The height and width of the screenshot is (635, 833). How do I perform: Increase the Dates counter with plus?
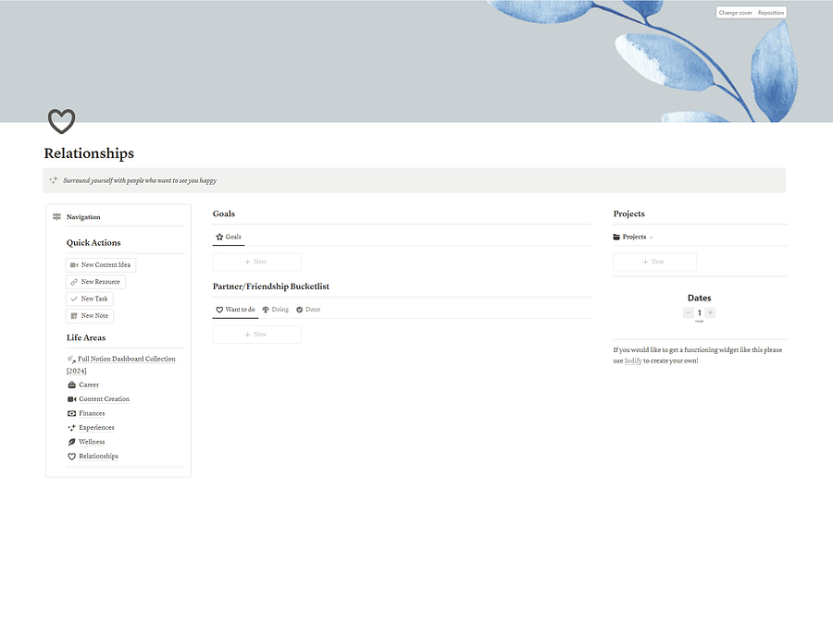(710, 312)
